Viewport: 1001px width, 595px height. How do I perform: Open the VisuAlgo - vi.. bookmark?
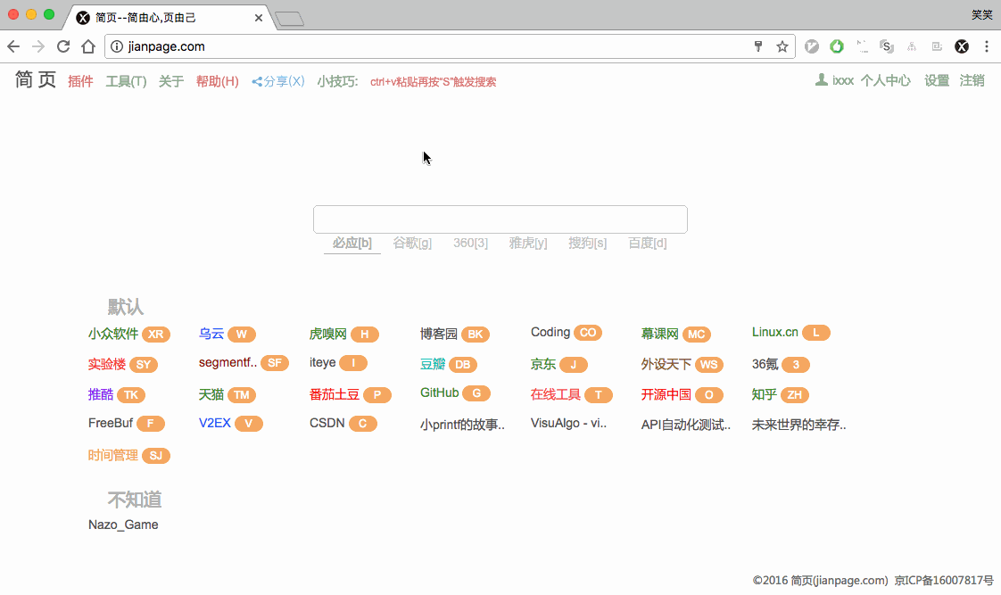point(569,423)
